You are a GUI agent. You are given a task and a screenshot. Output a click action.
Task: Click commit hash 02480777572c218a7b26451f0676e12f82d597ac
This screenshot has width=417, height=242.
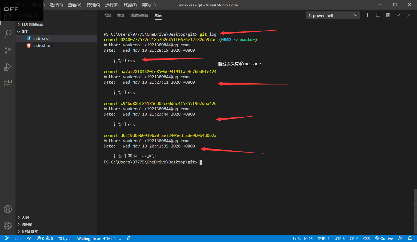click(169, 40)
